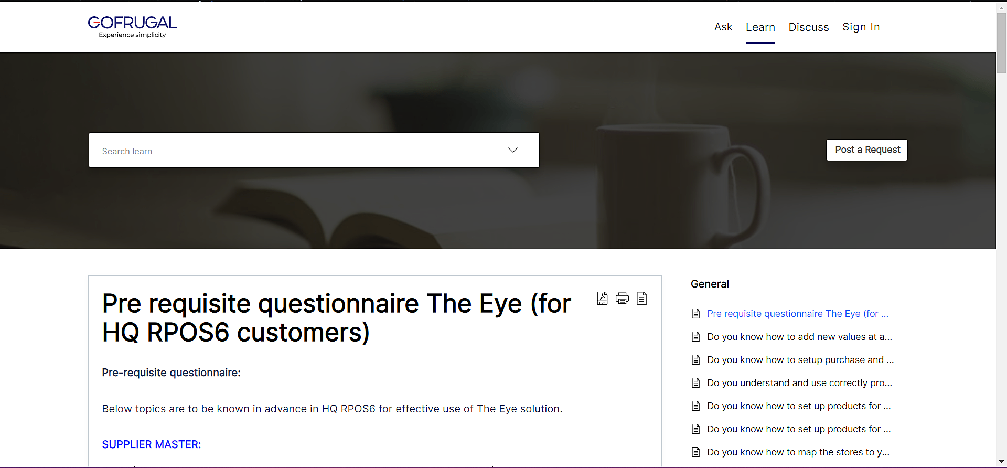The image size is (1007, 468).
Task: Click the plain document view icon
Action: tap(641, 299)
